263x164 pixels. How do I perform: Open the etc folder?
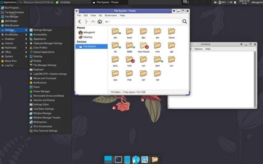pyautogui.click(x=157, y=32)
